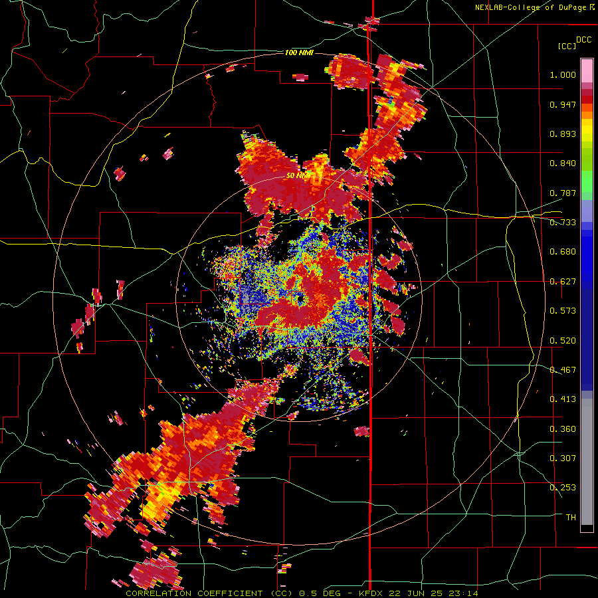Image resolution: width=598 pixels, height=598 pixels.
Task: Click the 0.573 scale value
Action: point(563,311)
